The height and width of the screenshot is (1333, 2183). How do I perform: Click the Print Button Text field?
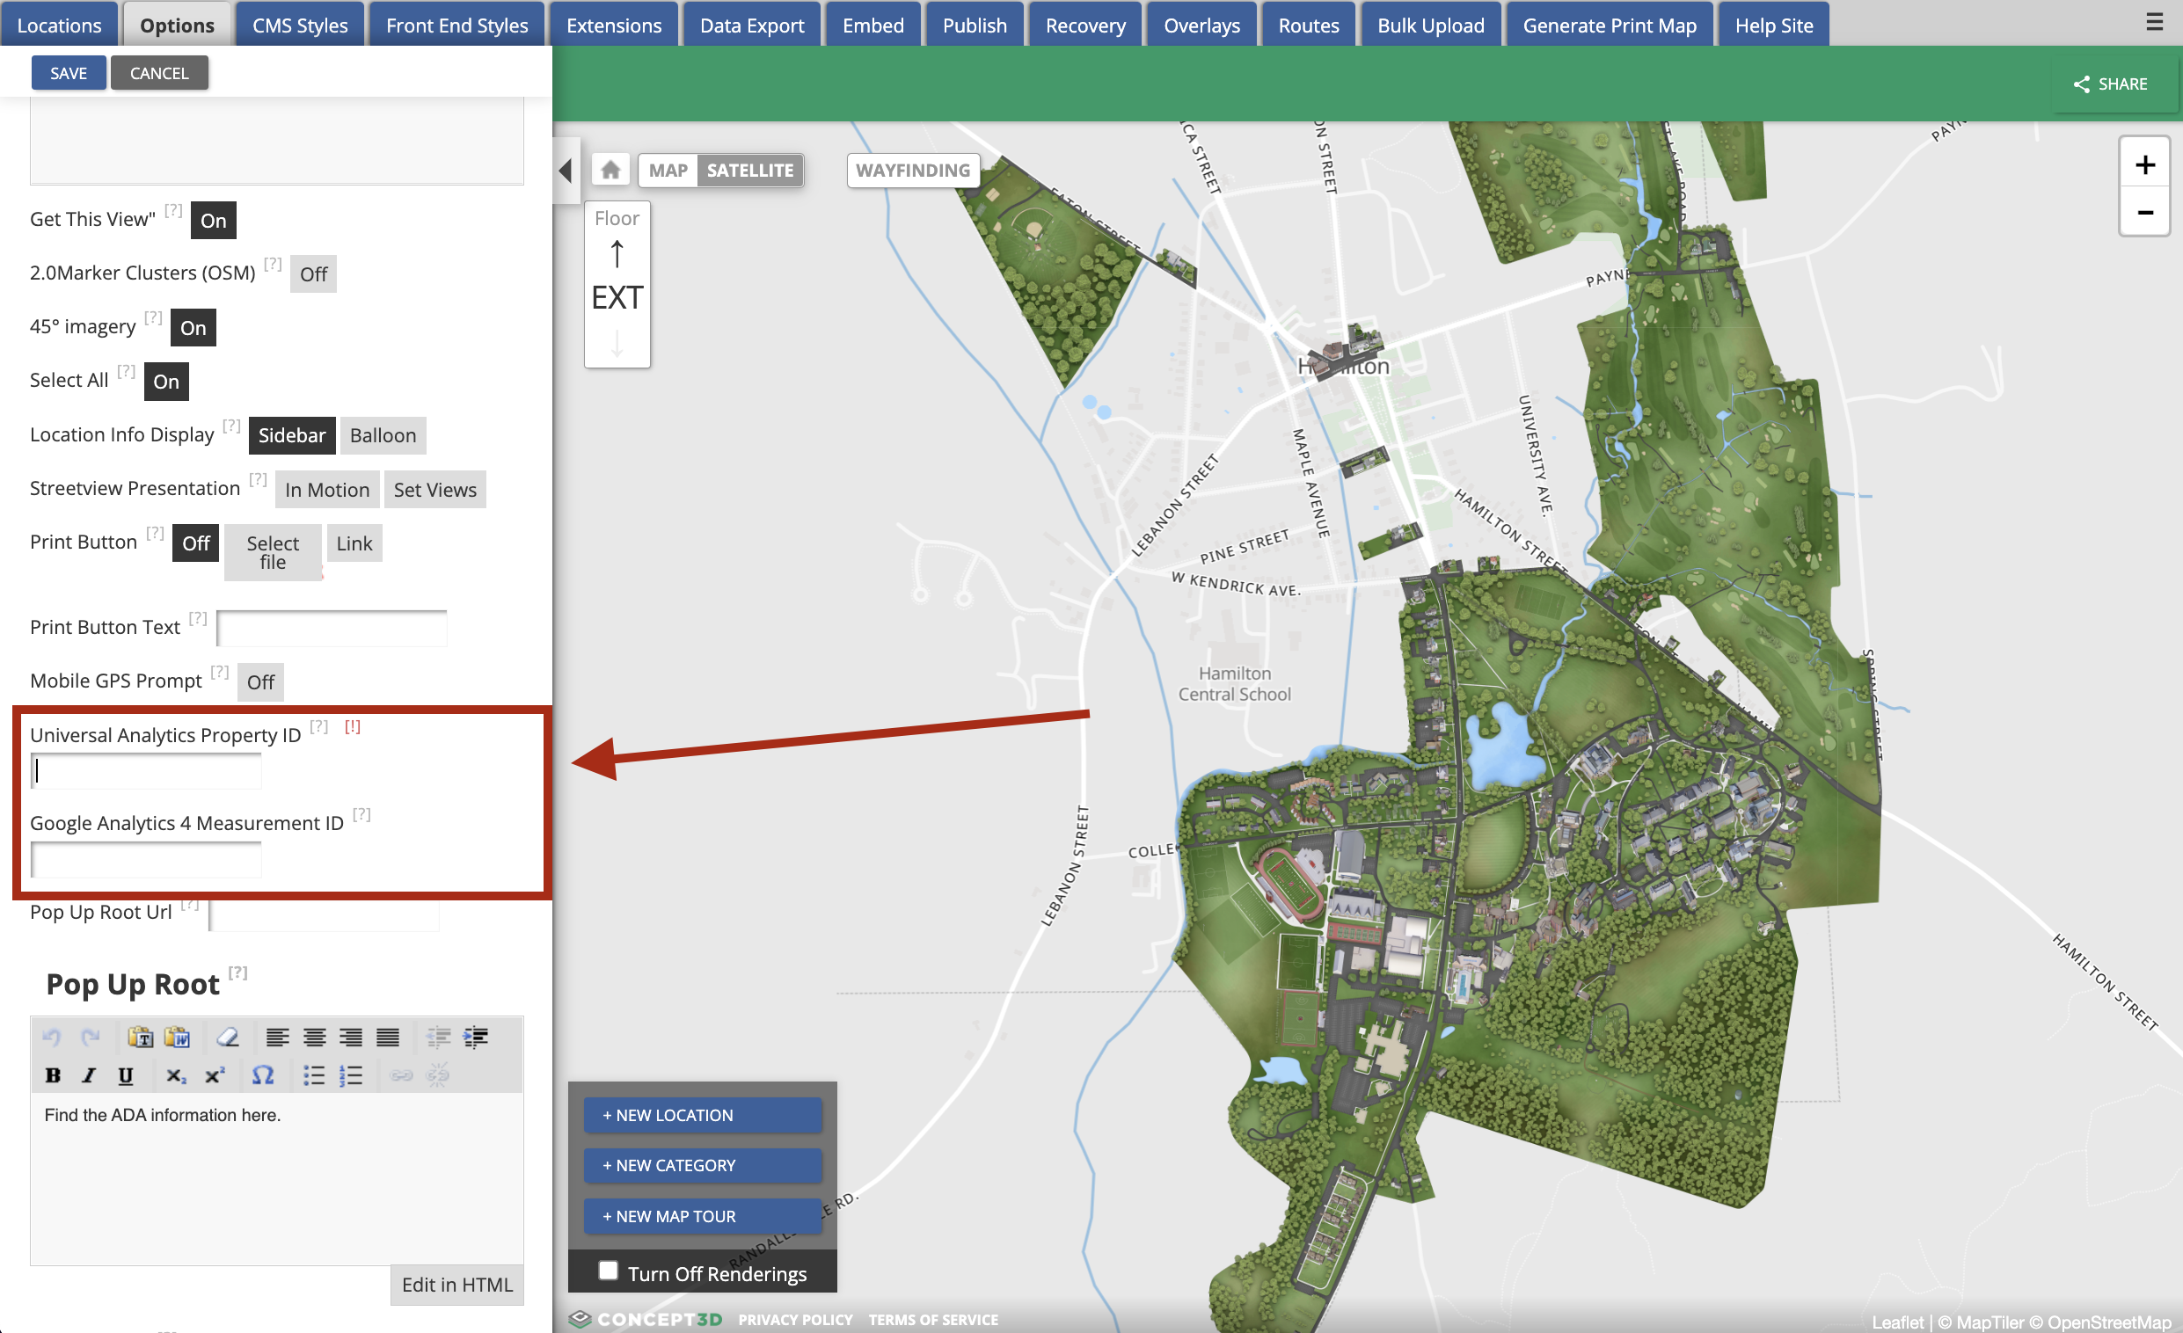click(332, 628)
